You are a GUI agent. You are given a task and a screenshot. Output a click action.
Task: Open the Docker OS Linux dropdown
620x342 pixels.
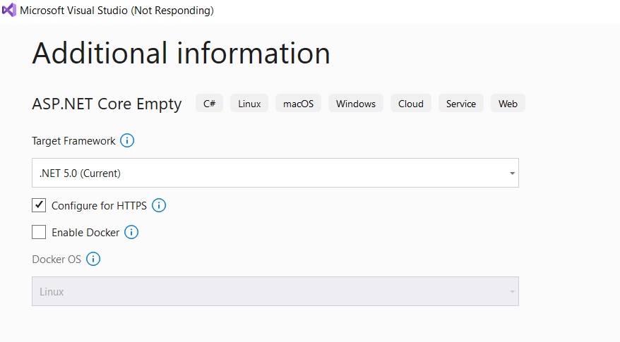click(x=275, y=291)
